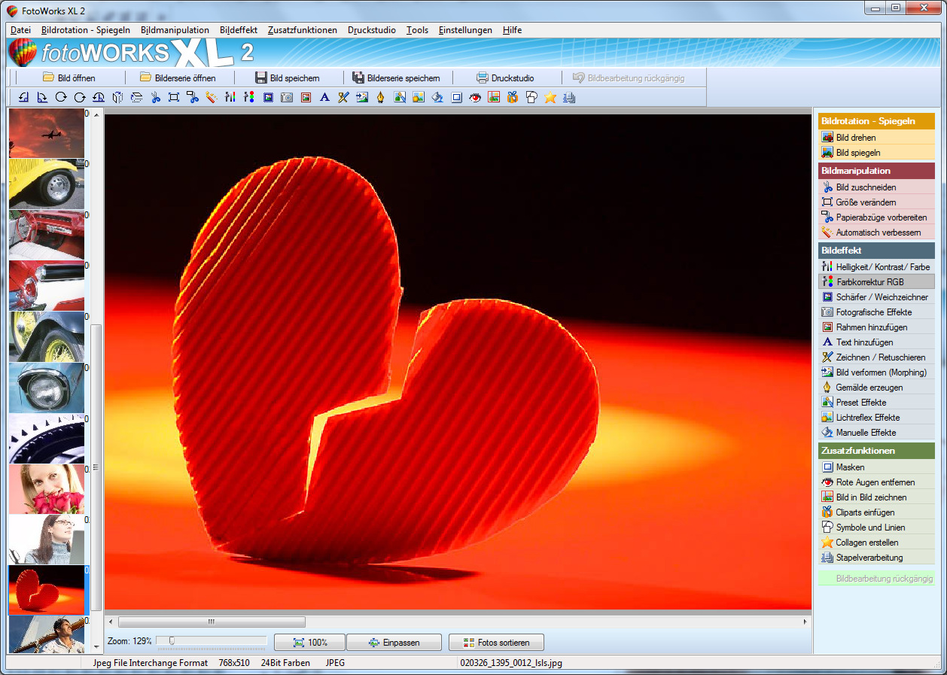The image size is (947, 675).
Task: Click the yellow star collage toolbar icon
Action: click(x=550, y=97)
